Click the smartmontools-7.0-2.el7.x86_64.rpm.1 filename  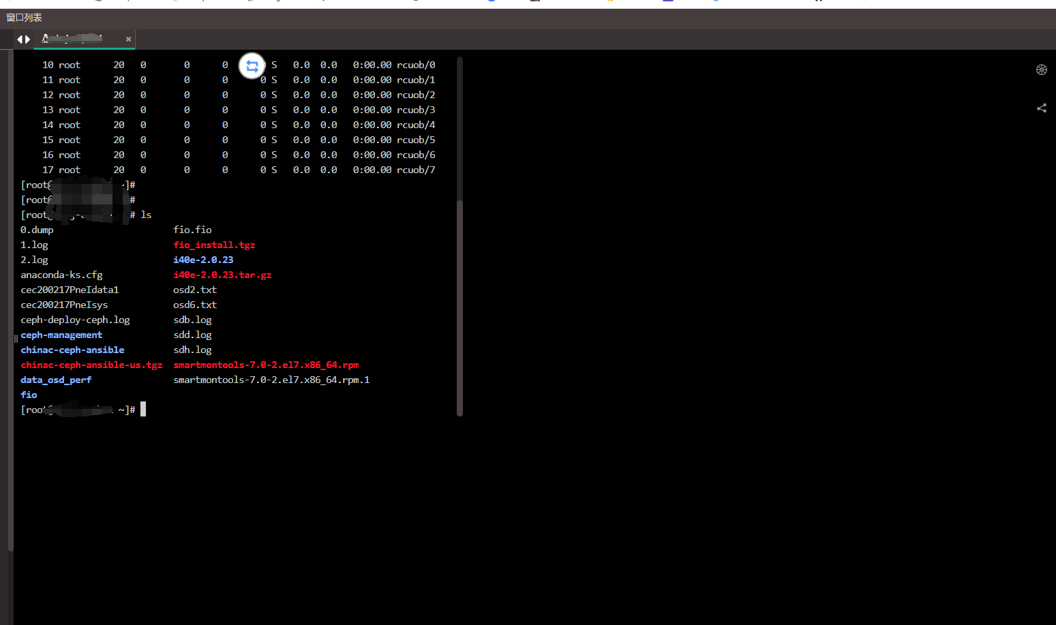[271, 380]
